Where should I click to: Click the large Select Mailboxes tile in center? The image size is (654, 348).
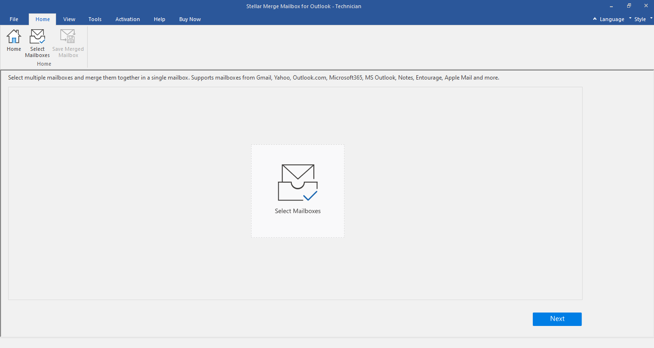click(298, 191)
